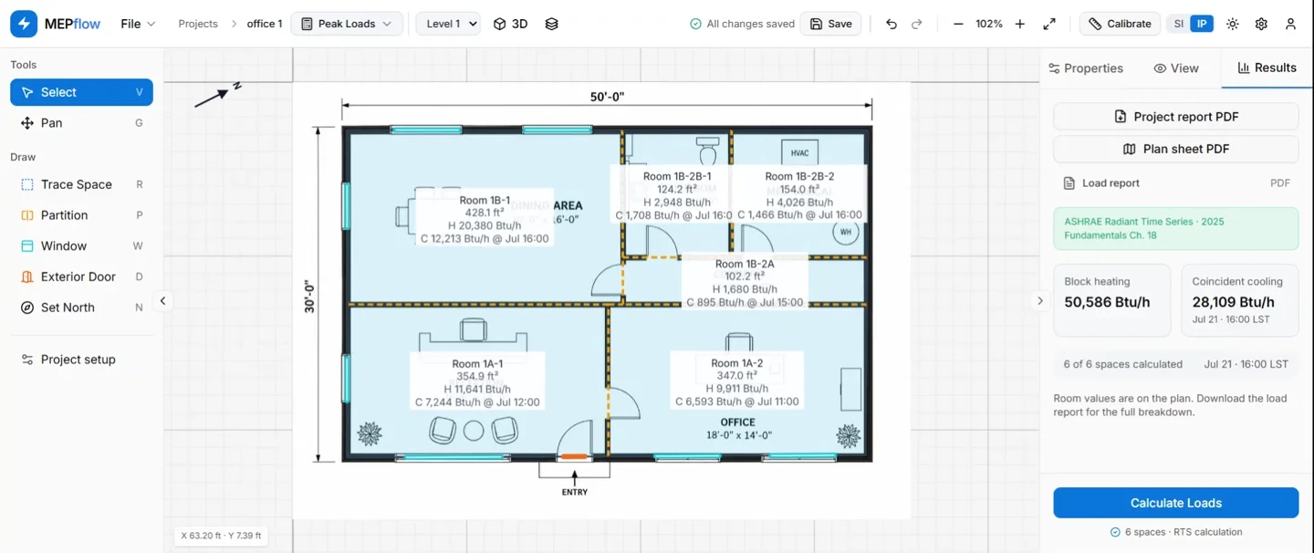Image resolution: width=1314 pixels, height=553 pixels.
Task: Switch to the Properties tab
Action: tap(1085, 68)
